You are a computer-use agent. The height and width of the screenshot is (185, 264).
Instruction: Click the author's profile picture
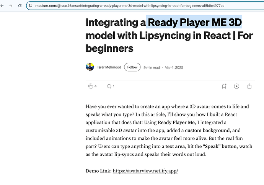[x=90, y=67]
